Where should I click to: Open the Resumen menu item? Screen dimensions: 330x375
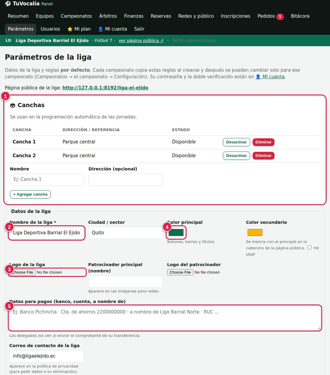[18, 16]
